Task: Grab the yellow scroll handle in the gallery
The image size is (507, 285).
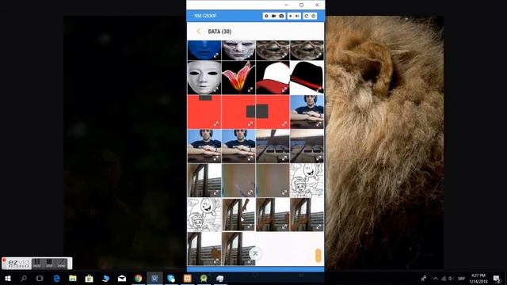Action: pyautogui.click(x=318, y=255)
